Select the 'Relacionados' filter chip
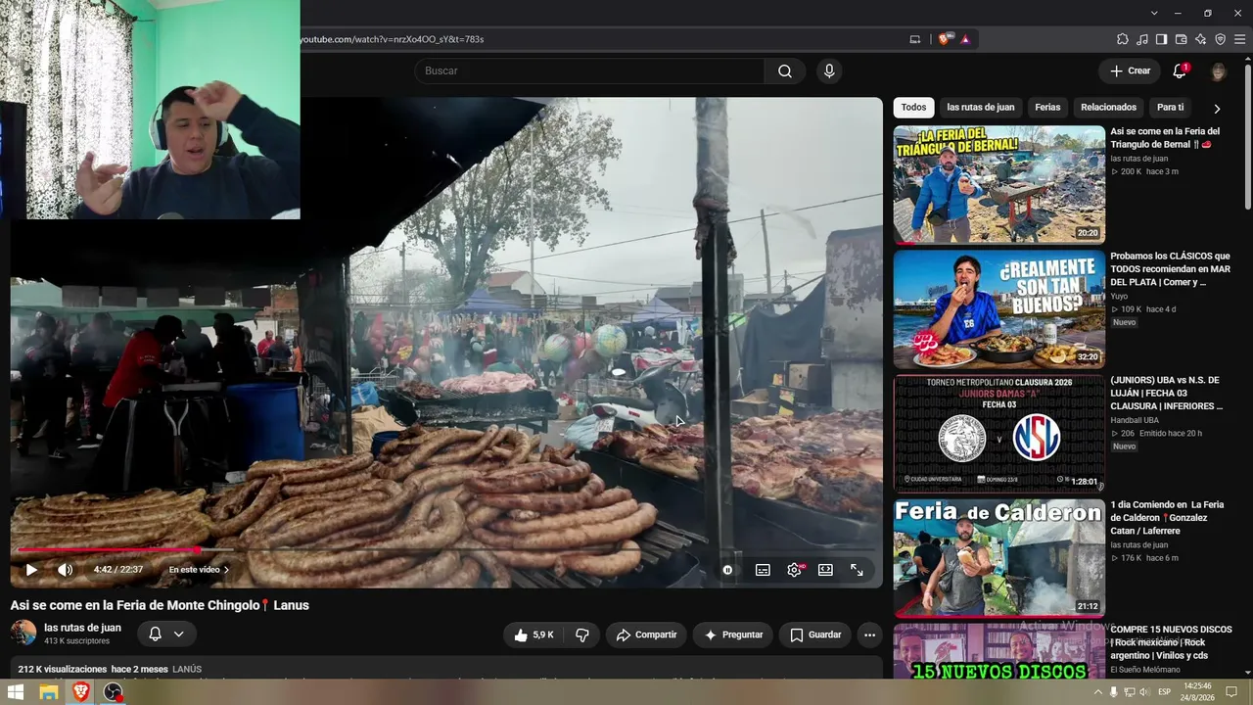Screen dimensions: 1253x705 [1108, 108]
